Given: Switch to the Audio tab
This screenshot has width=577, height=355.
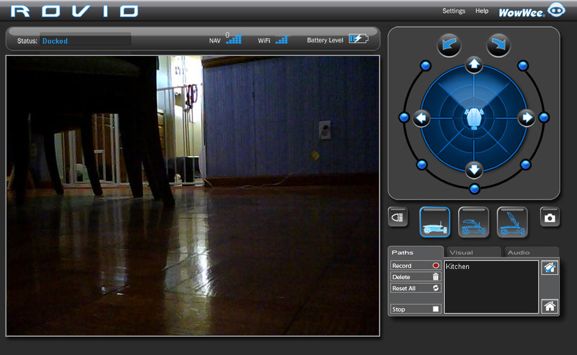Looking at the screenshot, I should coord(531,252).
